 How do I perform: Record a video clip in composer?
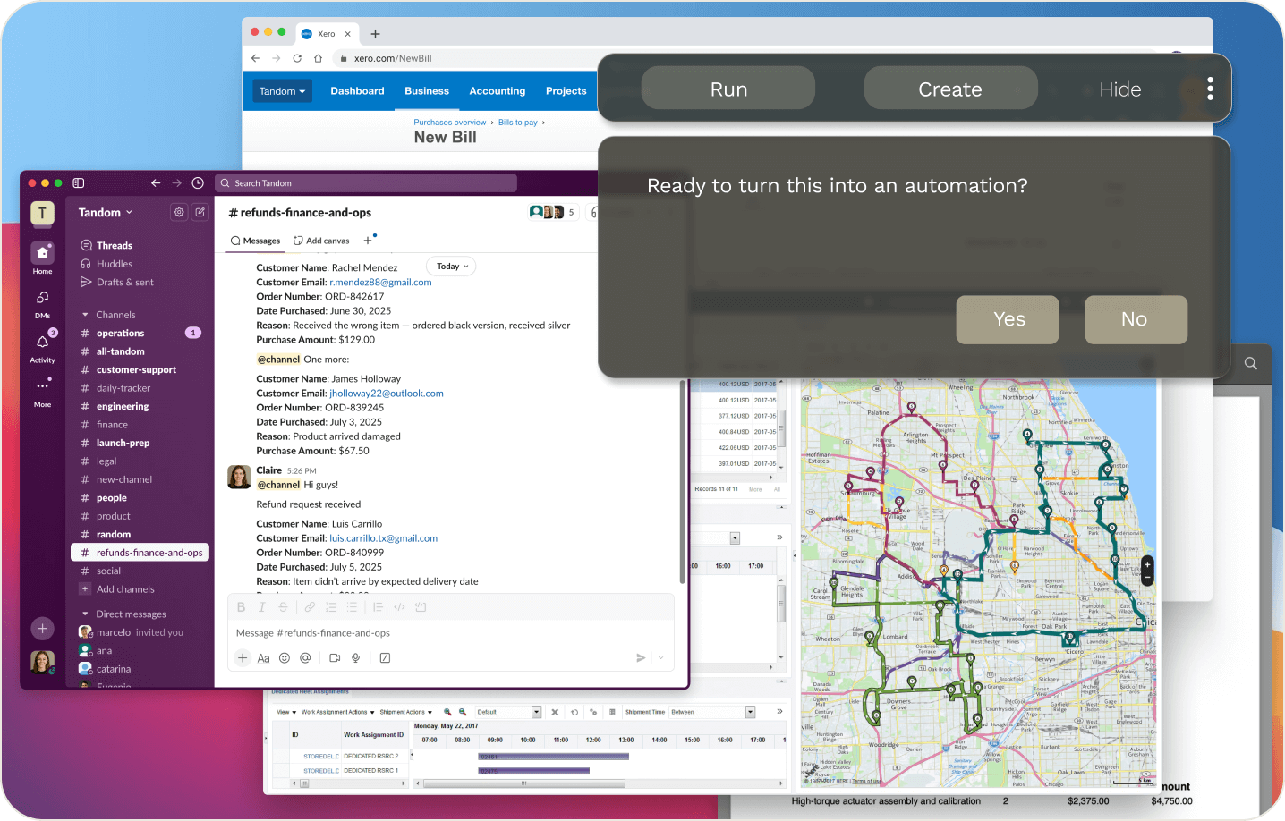coord(335,658)
